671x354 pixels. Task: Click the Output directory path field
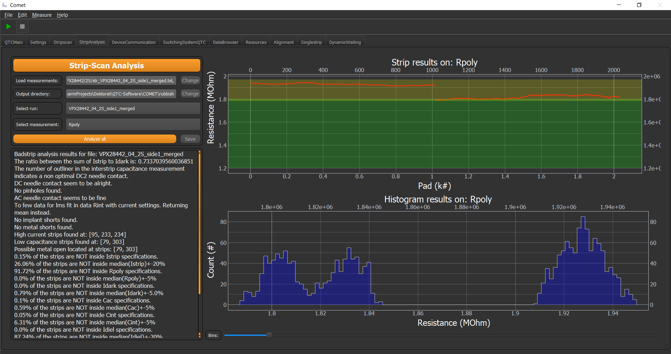click(121, 94)
